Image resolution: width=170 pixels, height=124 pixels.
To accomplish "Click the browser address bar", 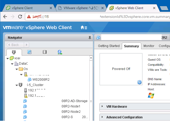I will click(x=97, y=17).
